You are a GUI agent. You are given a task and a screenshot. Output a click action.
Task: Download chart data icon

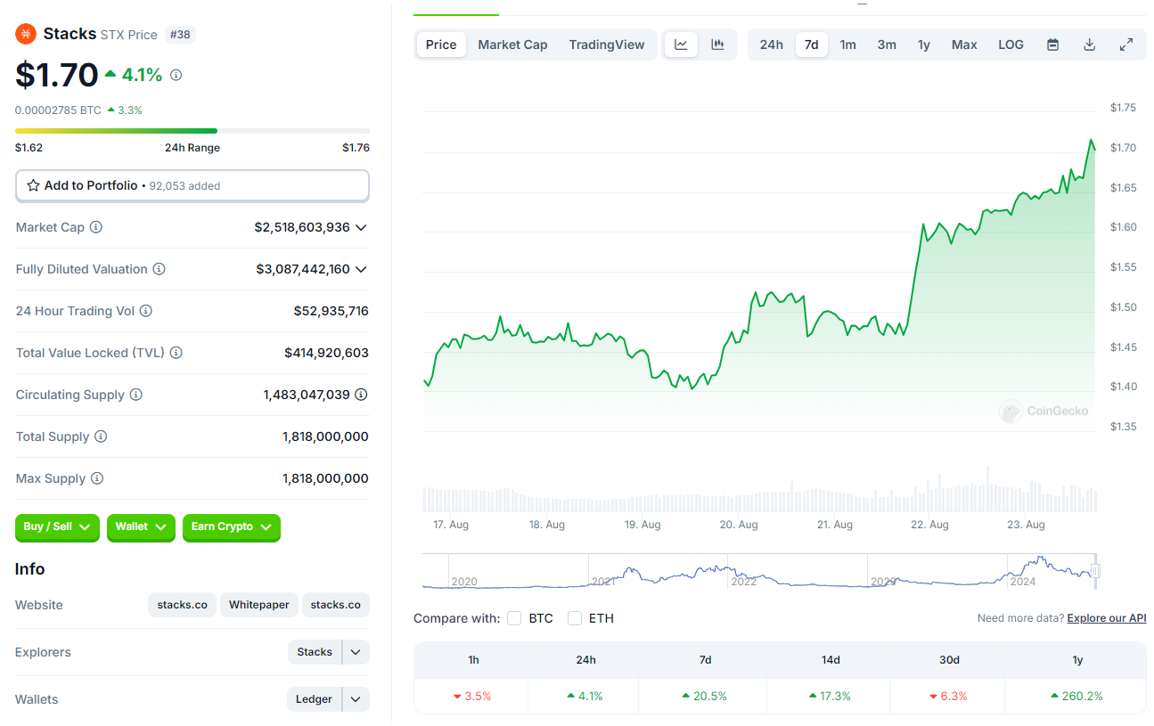[1089, 45]
